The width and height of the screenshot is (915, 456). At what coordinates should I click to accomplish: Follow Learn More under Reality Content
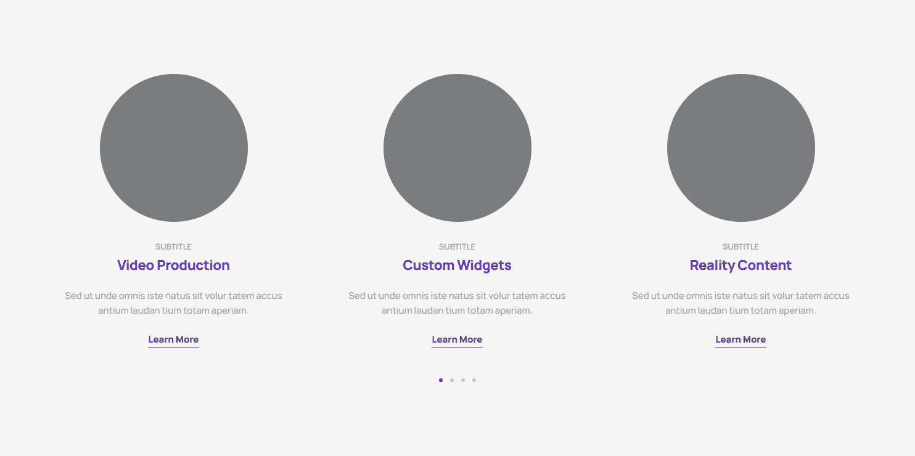[x=741, y=340]
